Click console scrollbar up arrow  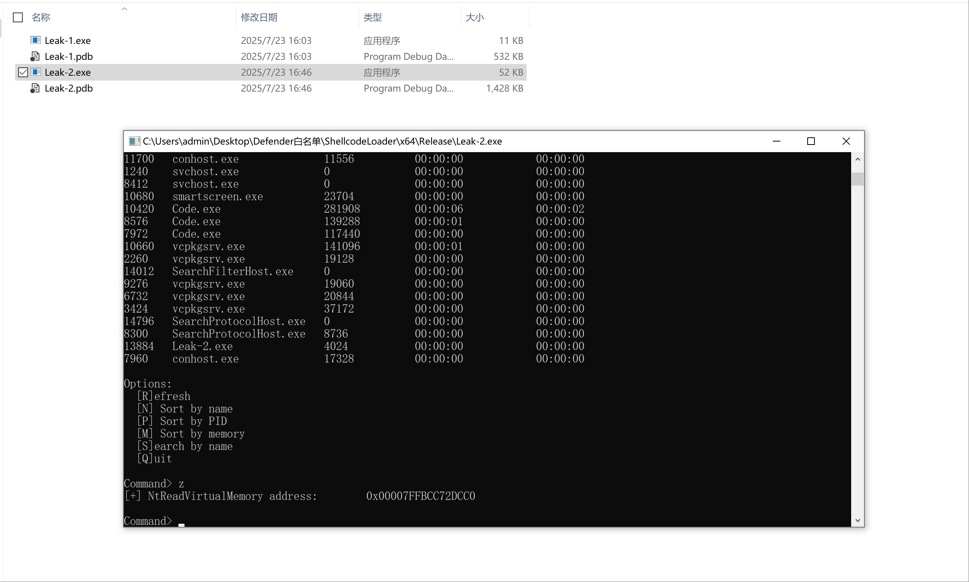click(x=858, y=159)
